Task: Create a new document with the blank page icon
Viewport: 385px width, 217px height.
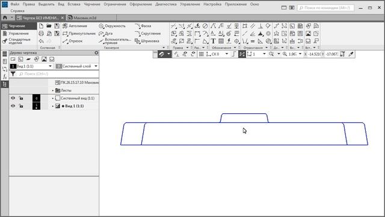Action: point(41,26)
